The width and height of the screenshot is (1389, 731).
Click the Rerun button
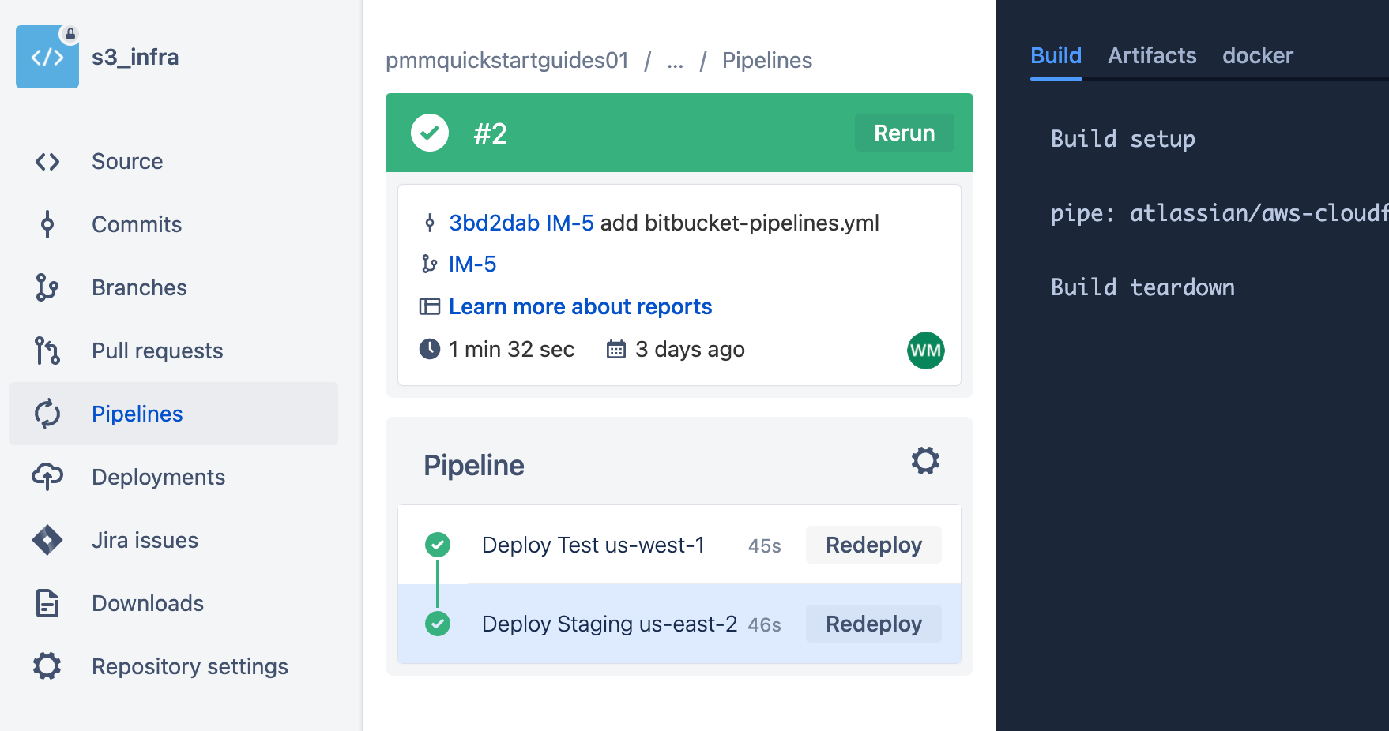coord(904,133)
